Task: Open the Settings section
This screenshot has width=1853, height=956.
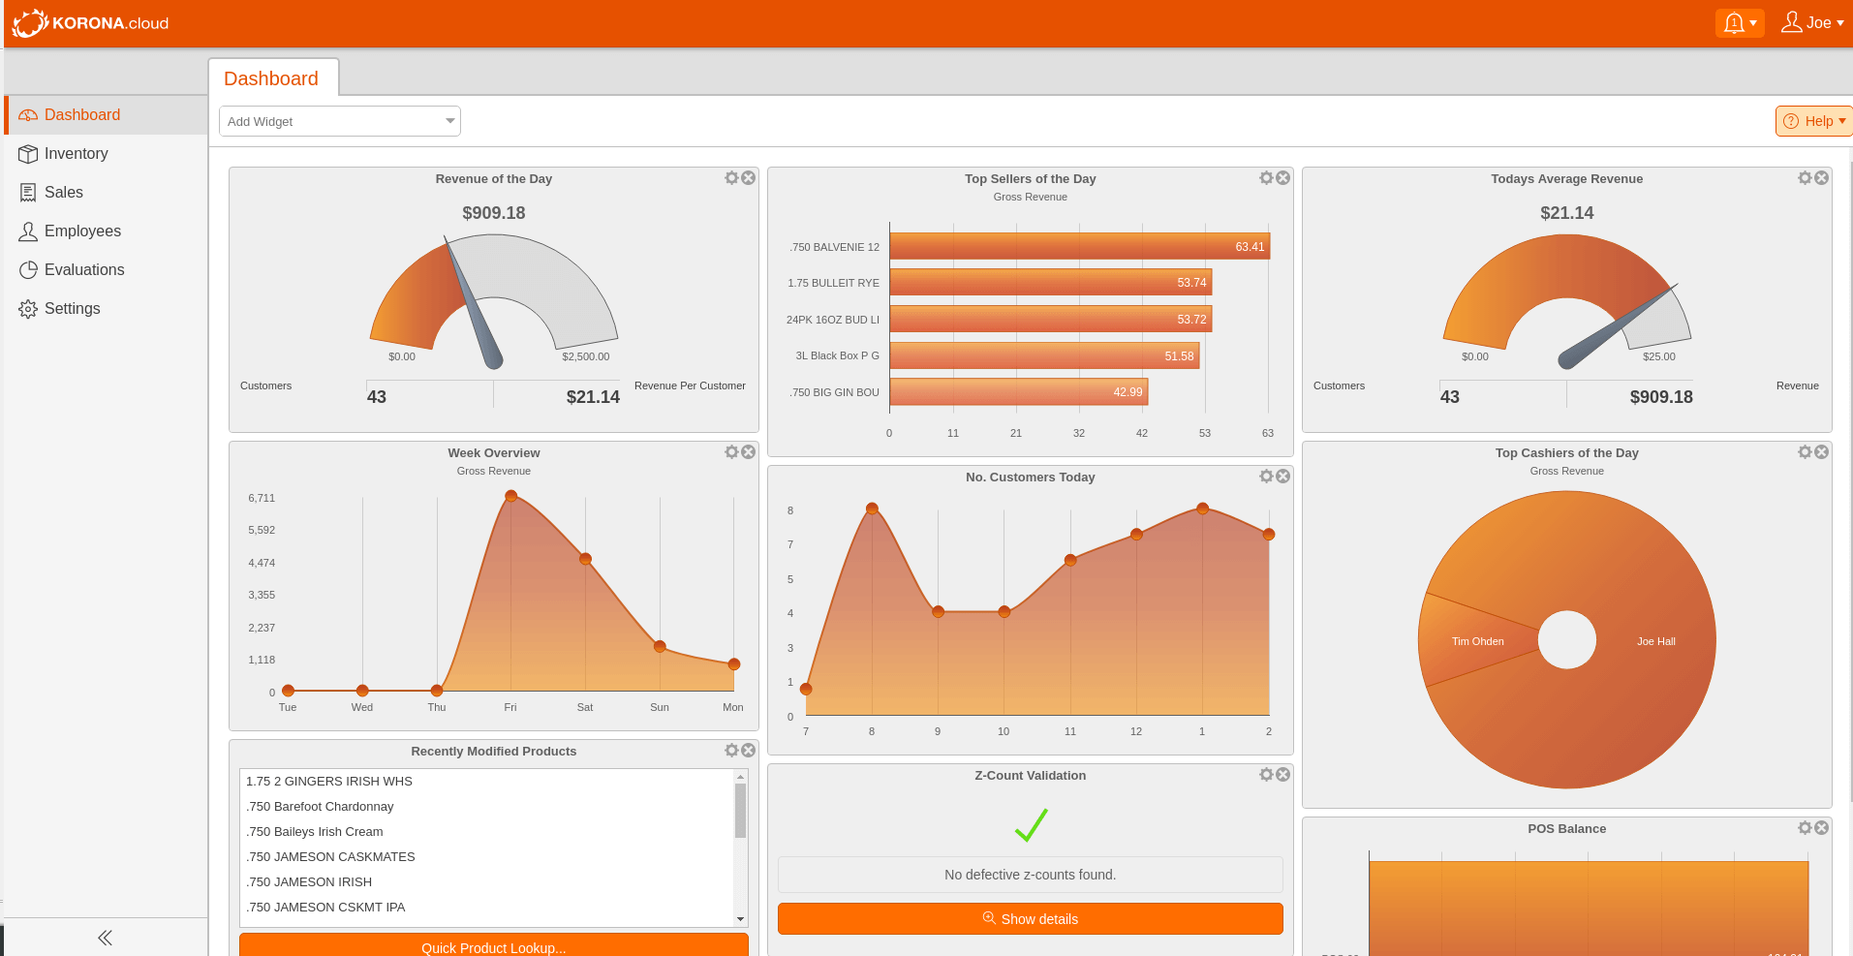Action: tap(72, 308)
